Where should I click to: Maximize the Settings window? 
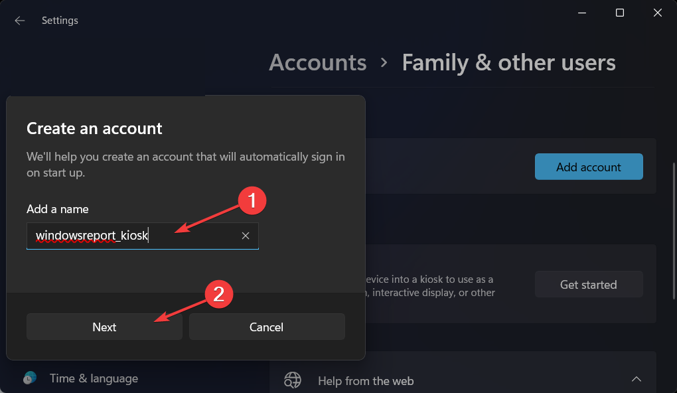(x=619, y=13)
